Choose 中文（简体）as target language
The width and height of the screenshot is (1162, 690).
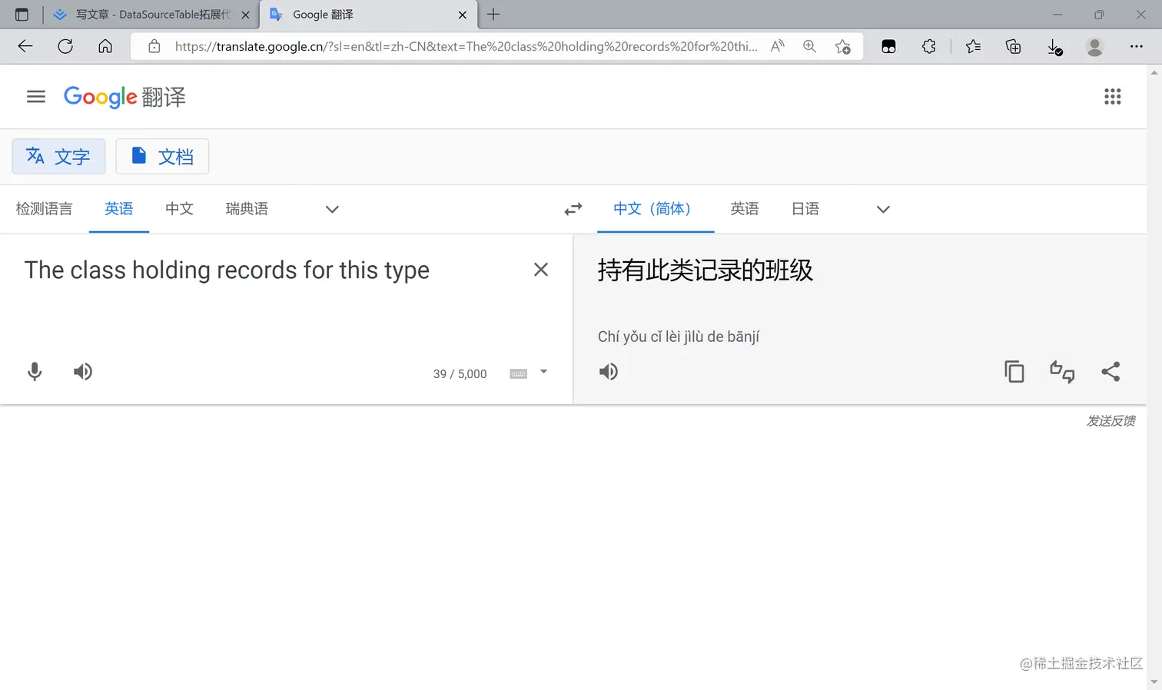click(x=656, y=209)
